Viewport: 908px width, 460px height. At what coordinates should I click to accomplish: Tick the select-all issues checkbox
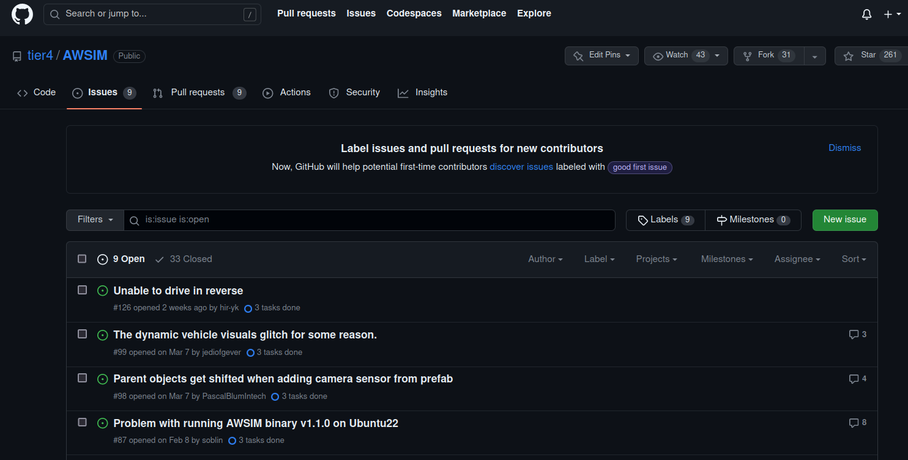(x=82, y=259)
